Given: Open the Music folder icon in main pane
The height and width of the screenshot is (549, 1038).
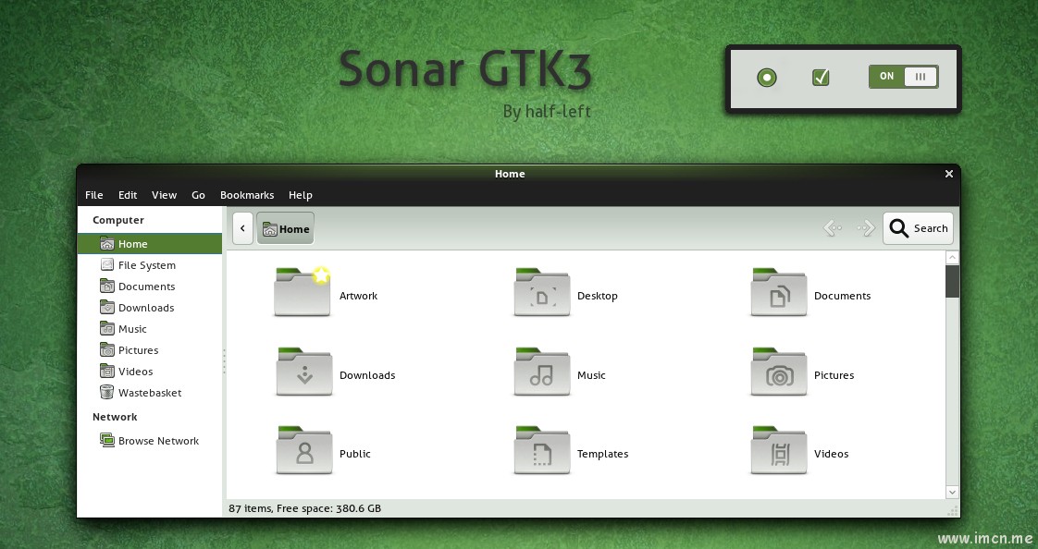Looking at the screenshot, I should tap(541, 371).
